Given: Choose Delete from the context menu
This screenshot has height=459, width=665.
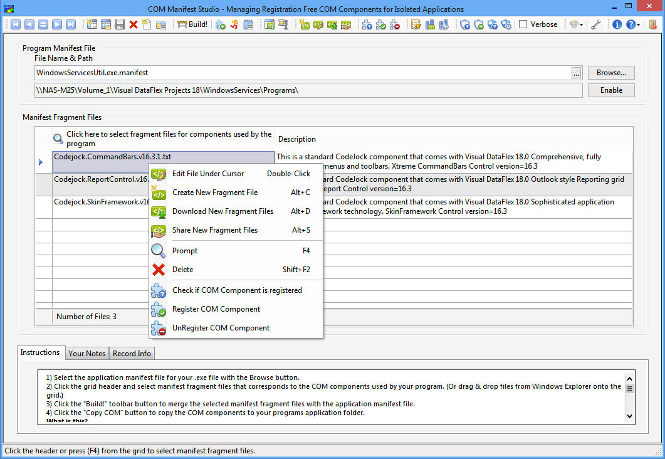Looking at the screenshot, I should pos(236,270).
